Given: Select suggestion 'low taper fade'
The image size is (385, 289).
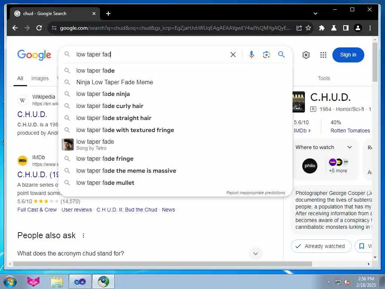Looking at the screenshot, I should coord(175,70).
